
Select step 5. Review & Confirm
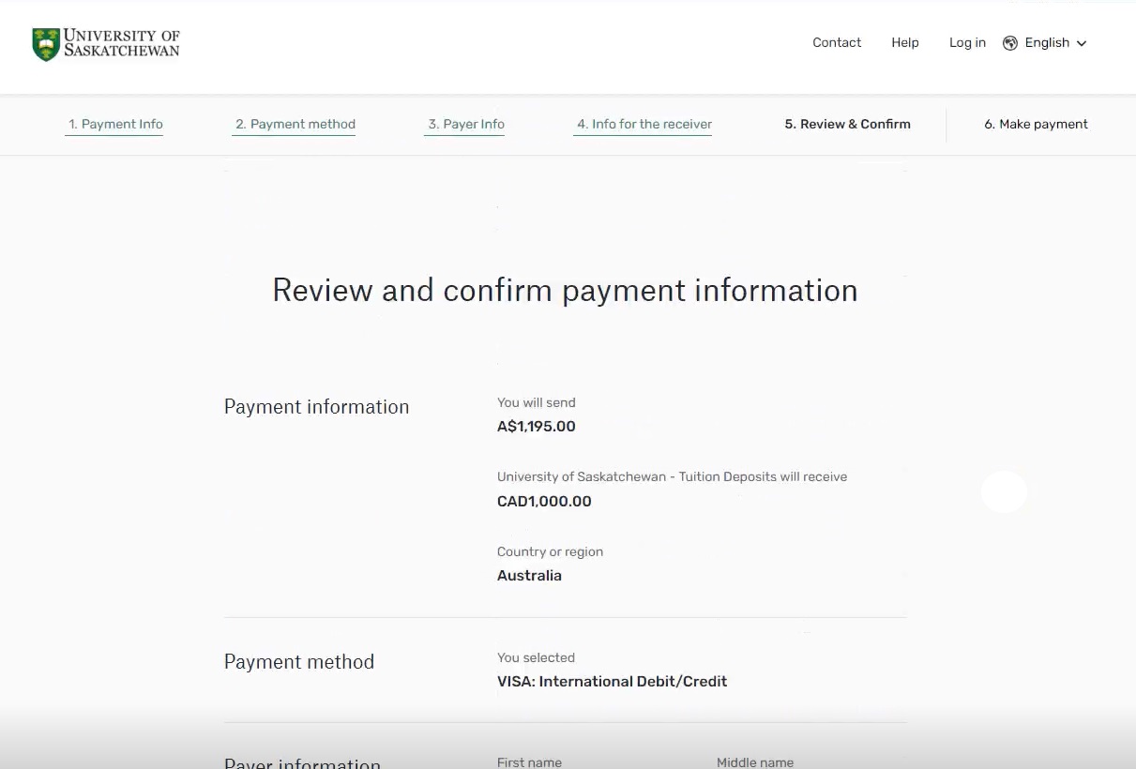pyautogui.click(x=848, y=124)
